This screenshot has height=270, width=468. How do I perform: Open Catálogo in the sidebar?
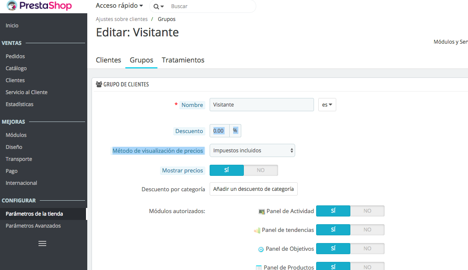pos(16,68)
